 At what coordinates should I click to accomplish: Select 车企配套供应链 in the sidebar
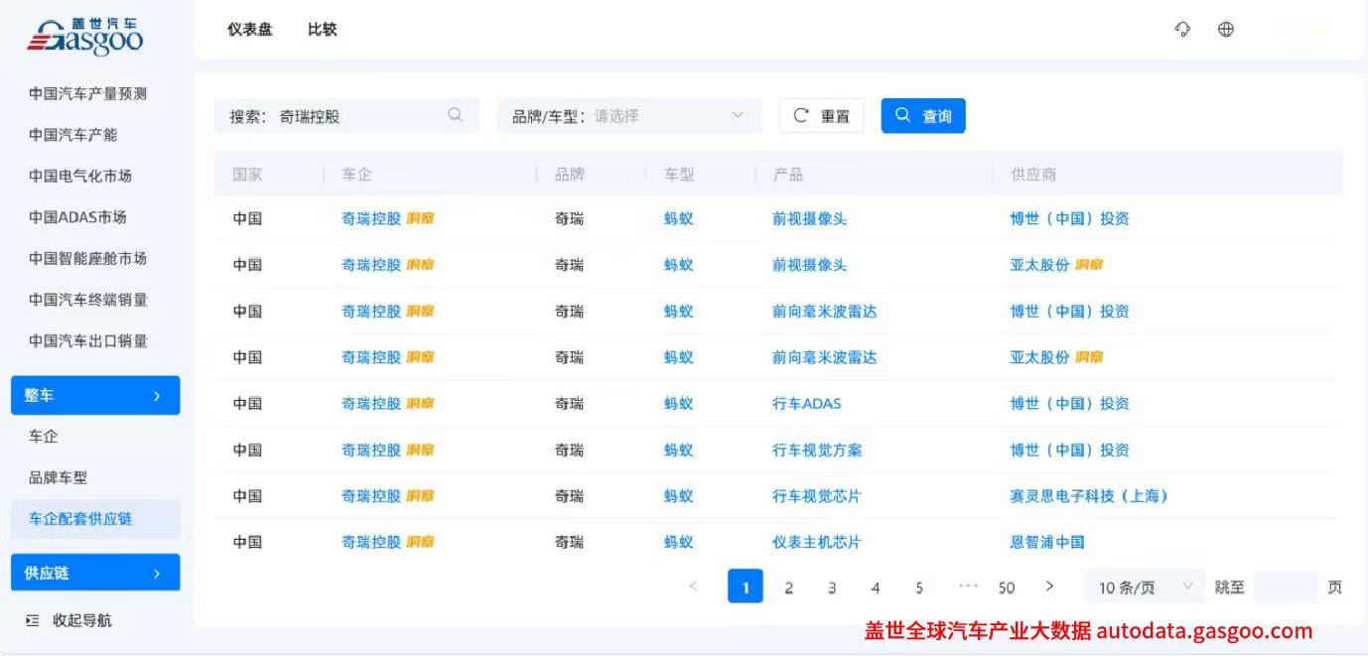click(x=82, y=518)
